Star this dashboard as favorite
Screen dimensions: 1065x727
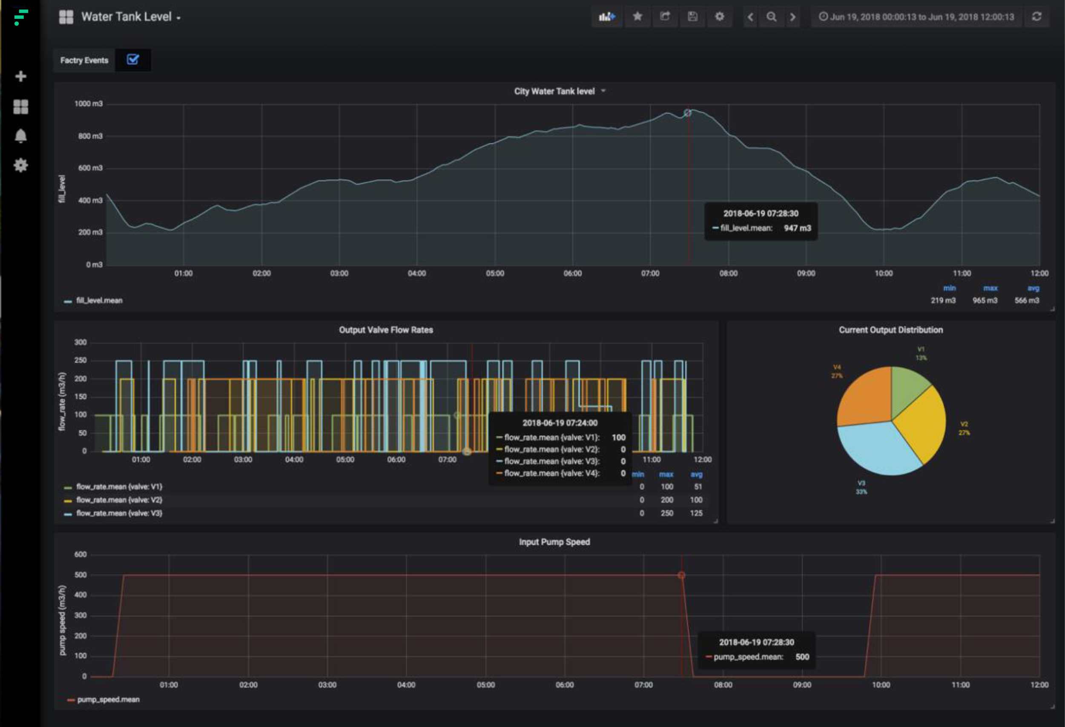coord(637,17)
